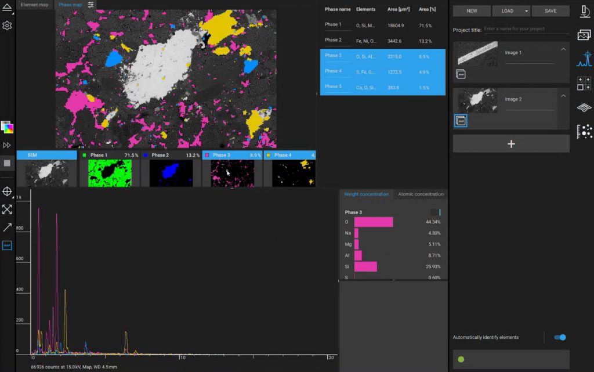Image resolution: width=594 pixels, height=372 pixels.
Task: Toggle Phase 2 blue thumbnail overlay
Action: pyautogui.click(x=171, y=174)
